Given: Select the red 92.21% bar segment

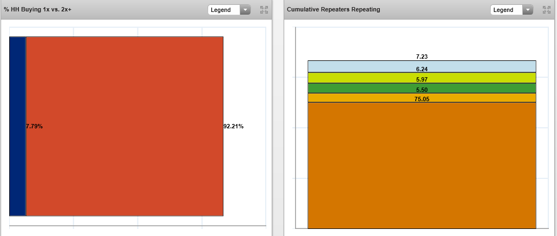Looking at the screenshot, I should pyautogui.click(x=125, y=163).
